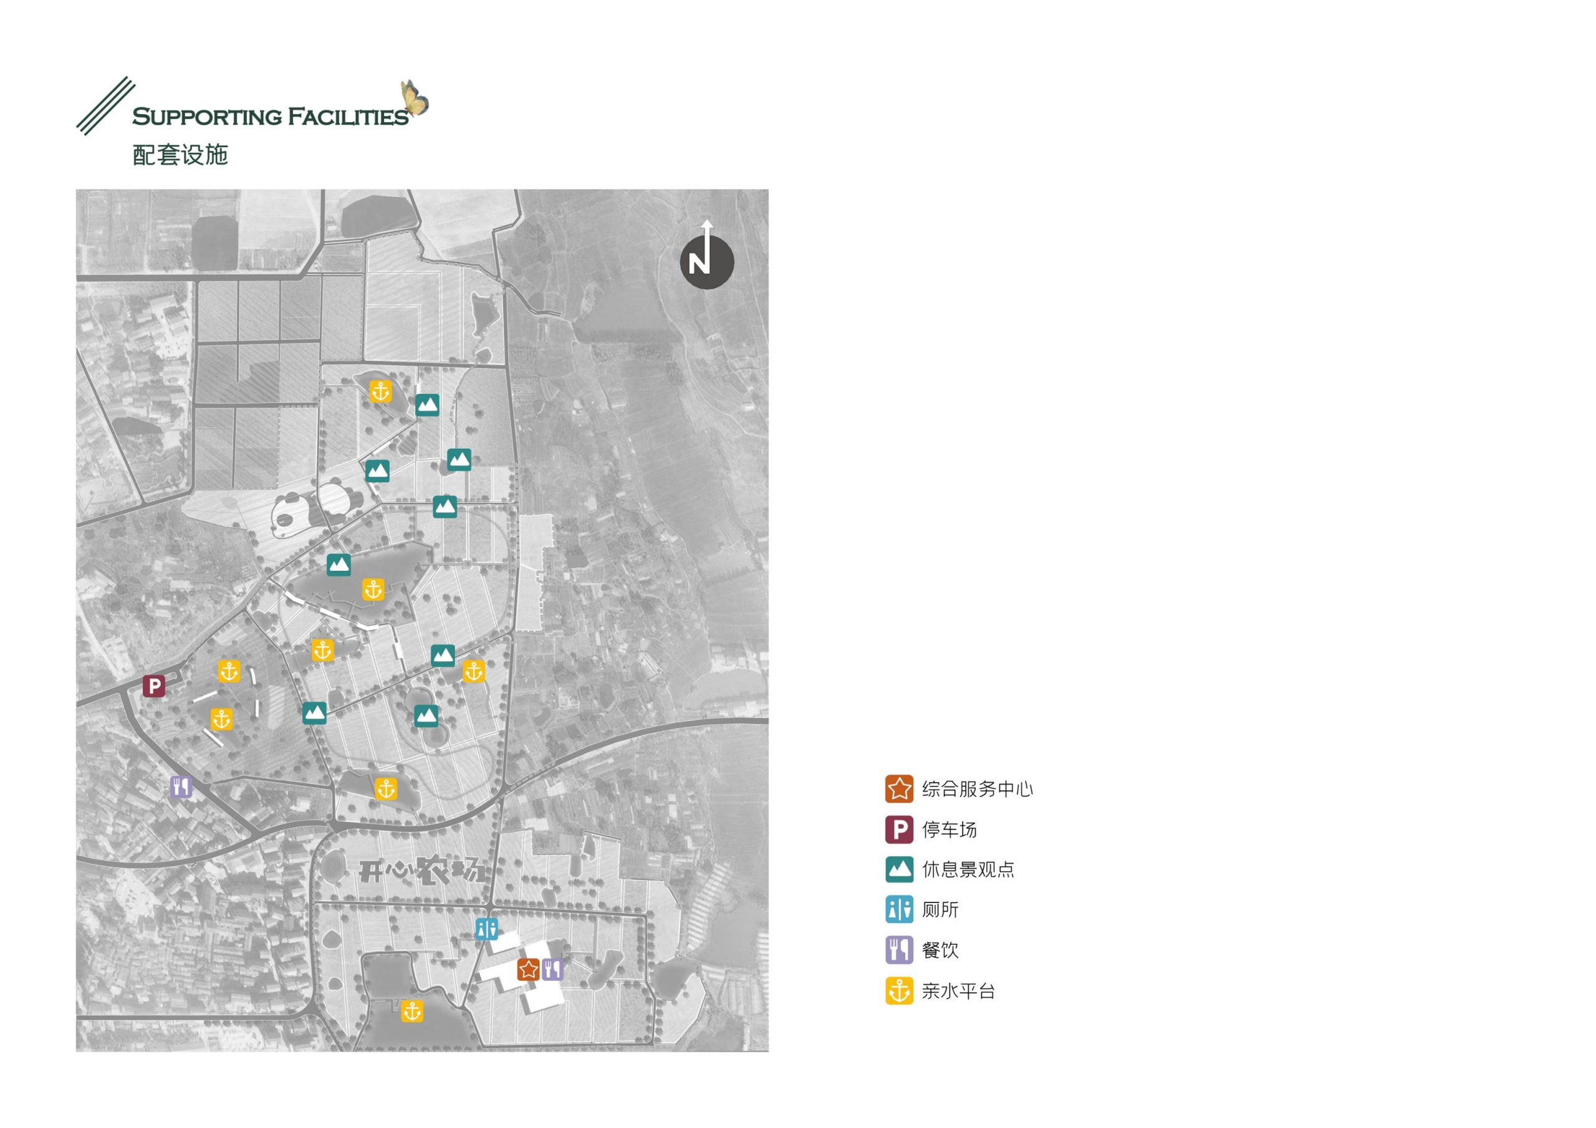Click the butterfly decoration near the title
The width and height of the screenshot is (1596, 1128).
coord(415,98)
